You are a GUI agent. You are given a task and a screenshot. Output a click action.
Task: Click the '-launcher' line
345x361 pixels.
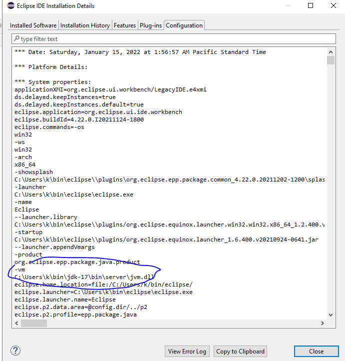[30, 187]
